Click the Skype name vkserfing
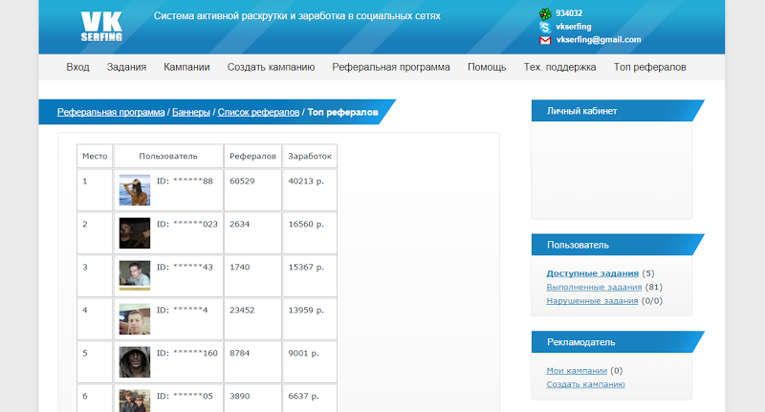 [574, 27]
